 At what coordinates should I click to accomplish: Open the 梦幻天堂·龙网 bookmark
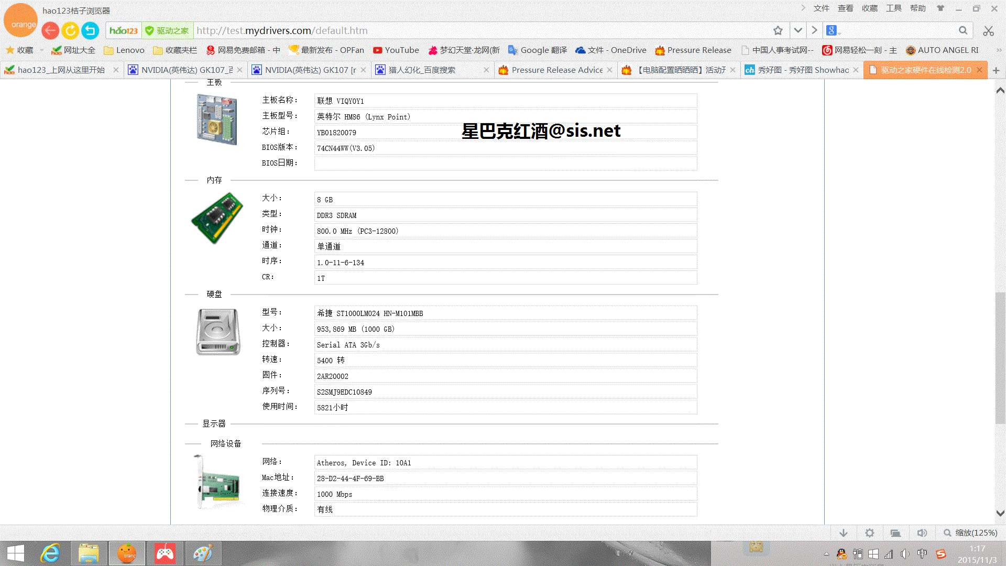click(x=464, y=50)
